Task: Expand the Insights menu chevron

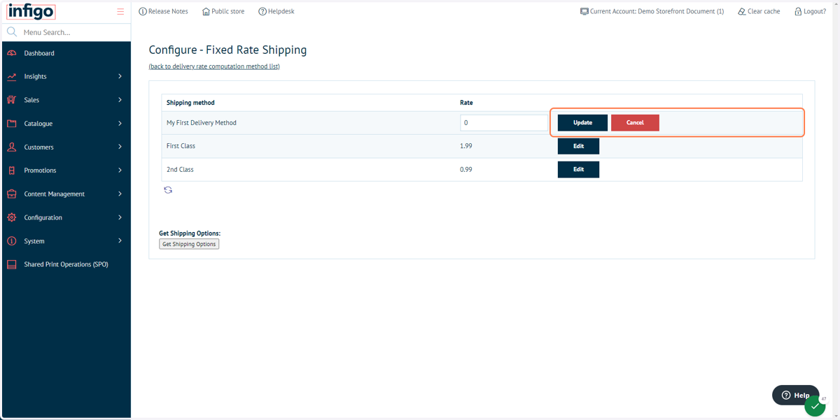Action: coord(120,77)
